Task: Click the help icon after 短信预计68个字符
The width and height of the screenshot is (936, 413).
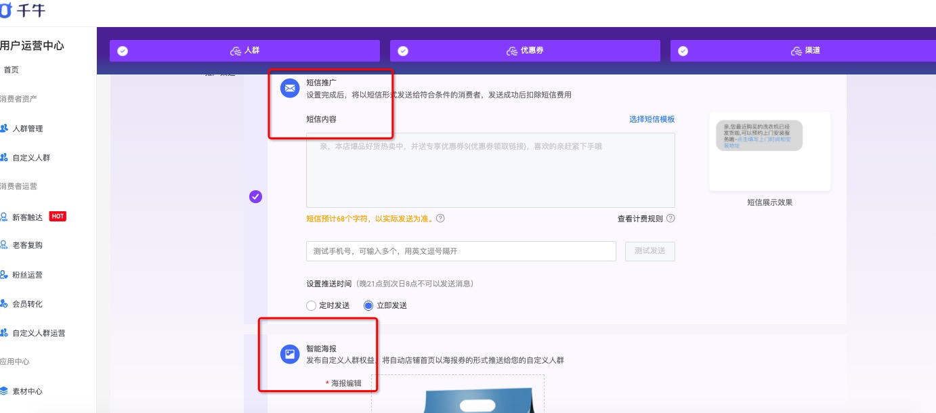Action: [440, 219]
